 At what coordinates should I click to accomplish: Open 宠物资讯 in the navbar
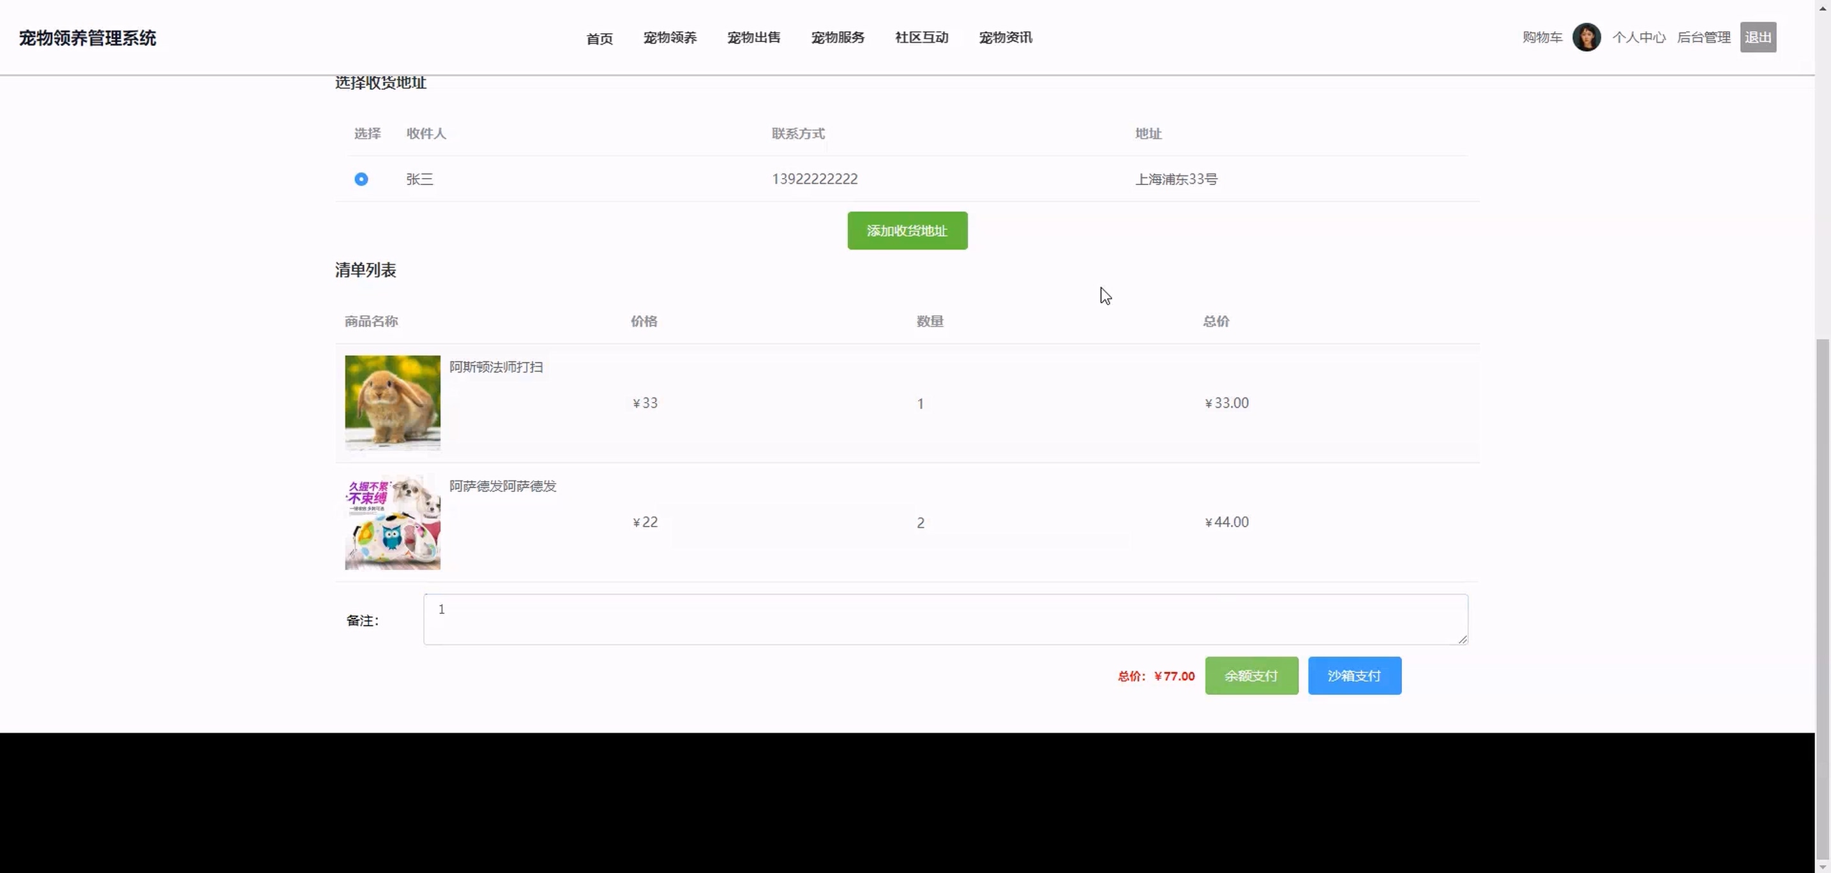(1005, 38)
